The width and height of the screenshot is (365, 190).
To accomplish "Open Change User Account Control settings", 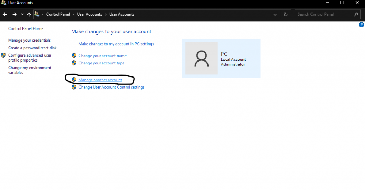I will pos(112,87).
